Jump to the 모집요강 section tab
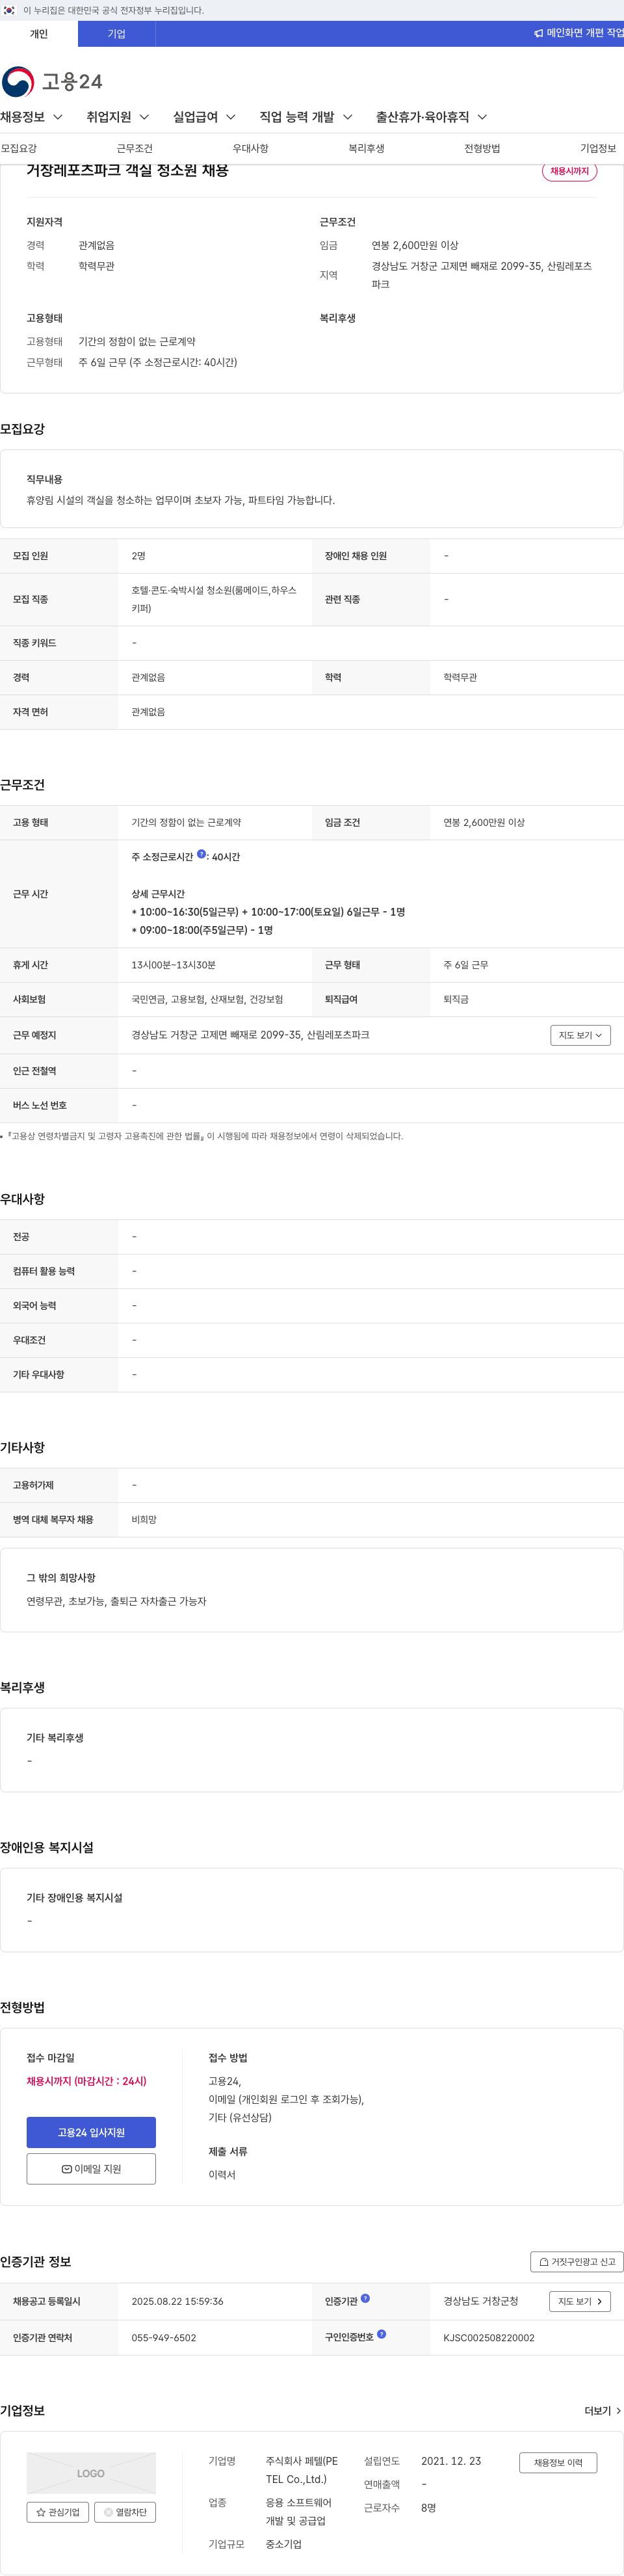 [19, 148]
